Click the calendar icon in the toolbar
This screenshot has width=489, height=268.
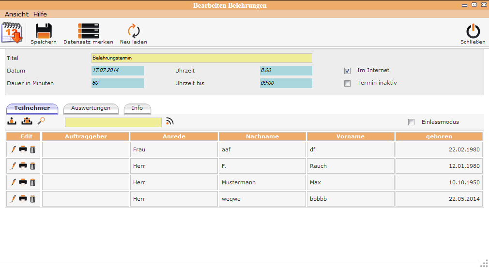[x=12, y=33]
